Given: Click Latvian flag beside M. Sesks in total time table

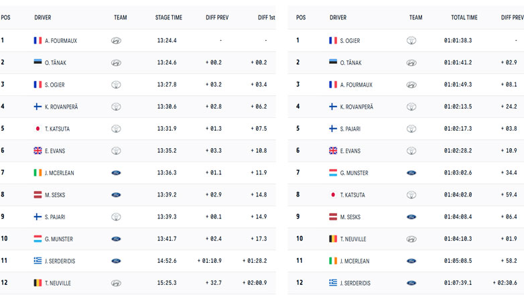Looking at the screenshot, I should click(333, 217).
